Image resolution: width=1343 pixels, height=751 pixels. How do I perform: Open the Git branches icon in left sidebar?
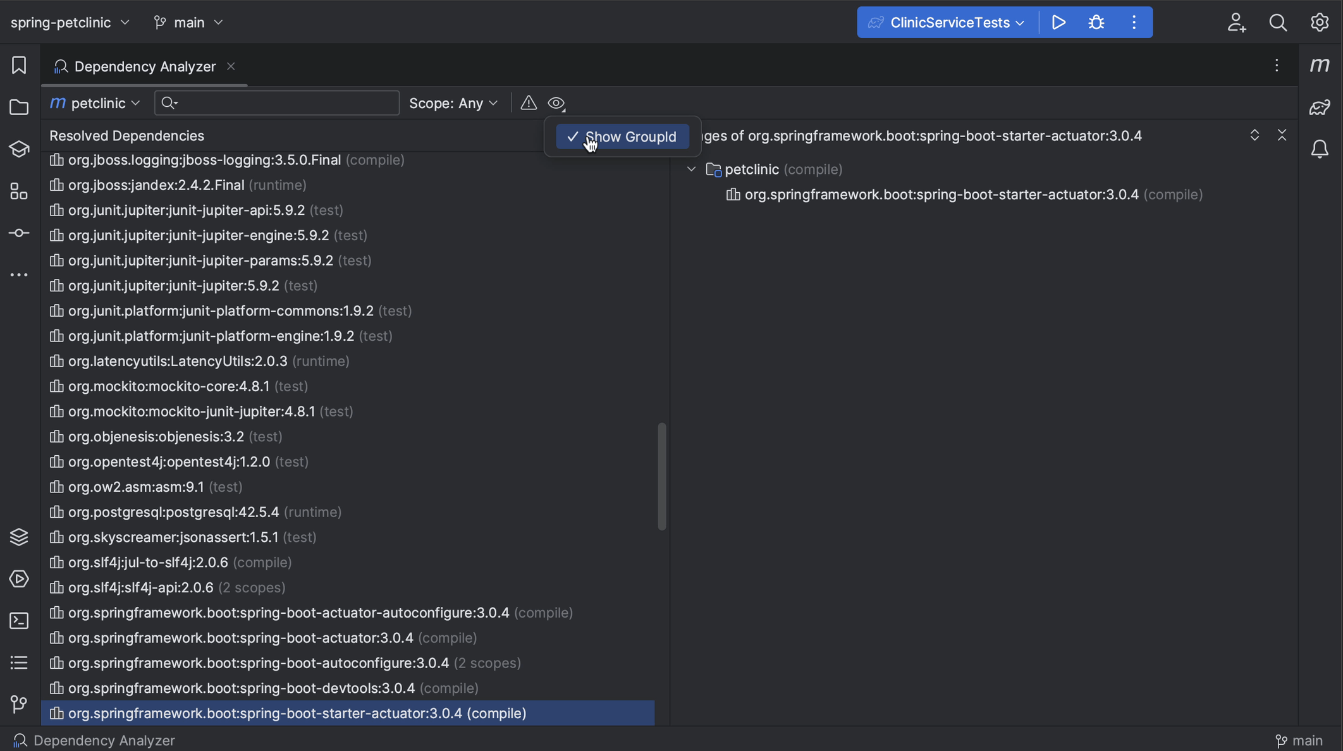click(x=19, y=704)
